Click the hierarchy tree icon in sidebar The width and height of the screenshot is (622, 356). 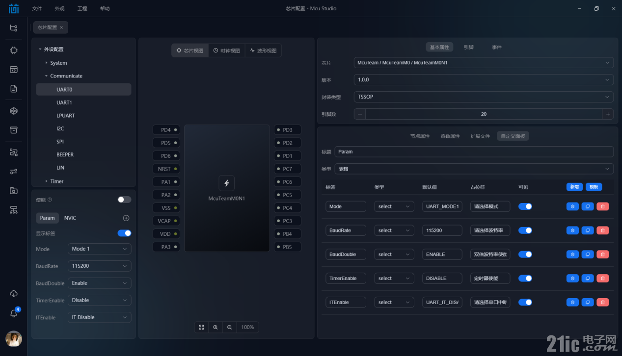pos(14,210)
